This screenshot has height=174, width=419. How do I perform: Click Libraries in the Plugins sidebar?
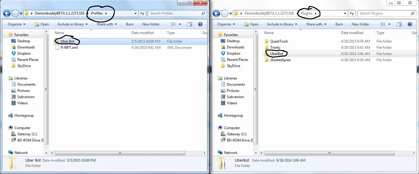230,78
